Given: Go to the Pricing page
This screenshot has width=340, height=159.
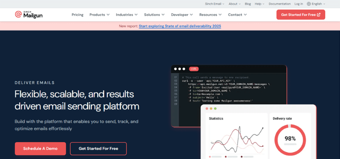Looking at the screenshot, I should (x=77, y=15).
